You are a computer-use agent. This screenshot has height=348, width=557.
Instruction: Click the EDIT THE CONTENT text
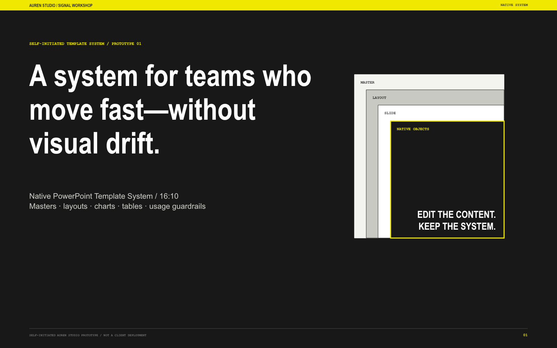click(456, 214)
